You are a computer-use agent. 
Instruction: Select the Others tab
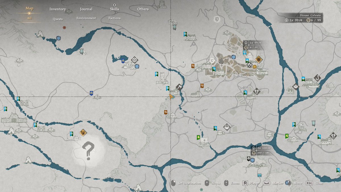coord(143,9)
